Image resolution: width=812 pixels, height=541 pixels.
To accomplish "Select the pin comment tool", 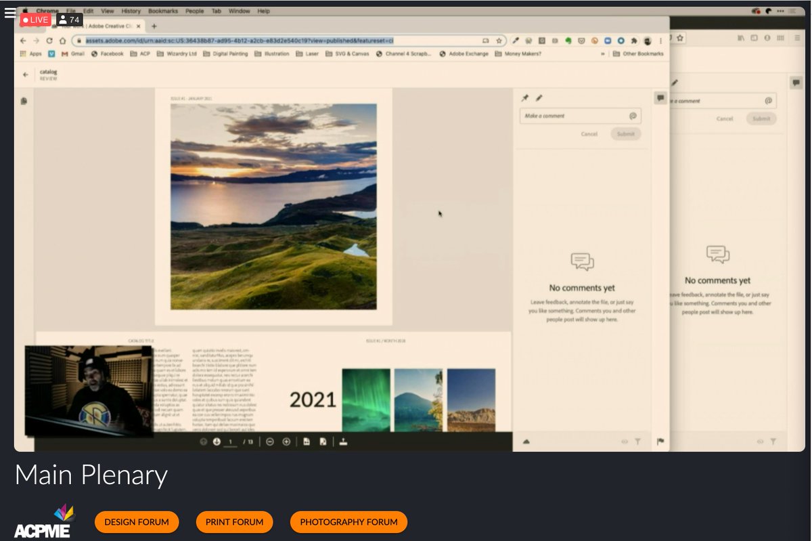I will coord(524,98).
